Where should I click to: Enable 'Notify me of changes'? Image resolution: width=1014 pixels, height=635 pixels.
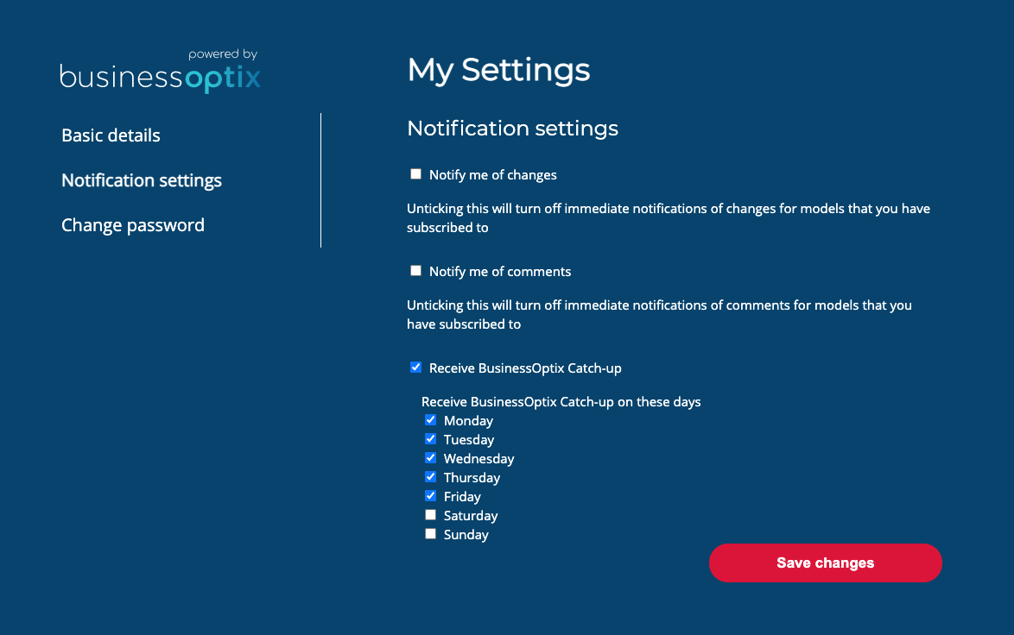[x=415, y=173]
